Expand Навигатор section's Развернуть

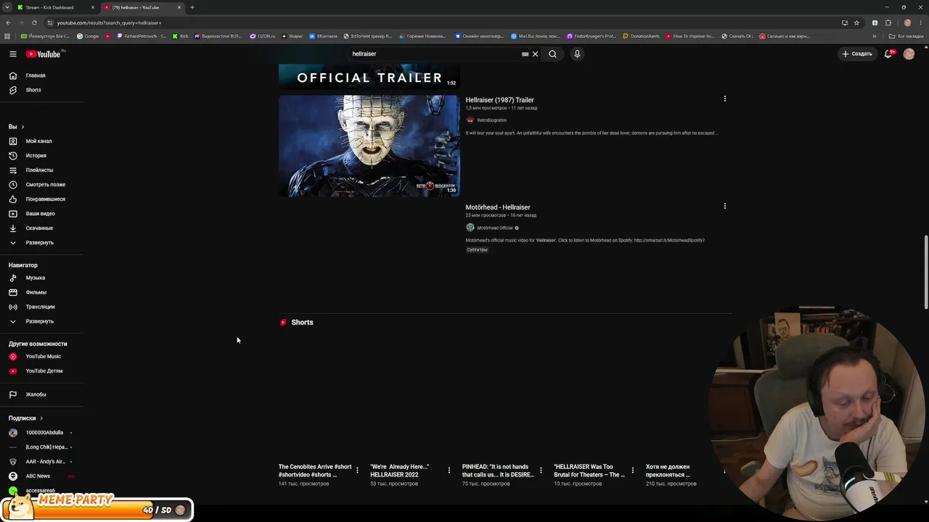coord(39,321)
